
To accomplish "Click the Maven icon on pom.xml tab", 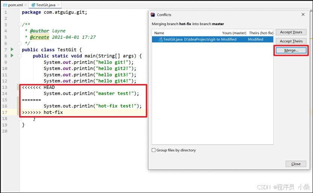I will (x=5, y=5).
